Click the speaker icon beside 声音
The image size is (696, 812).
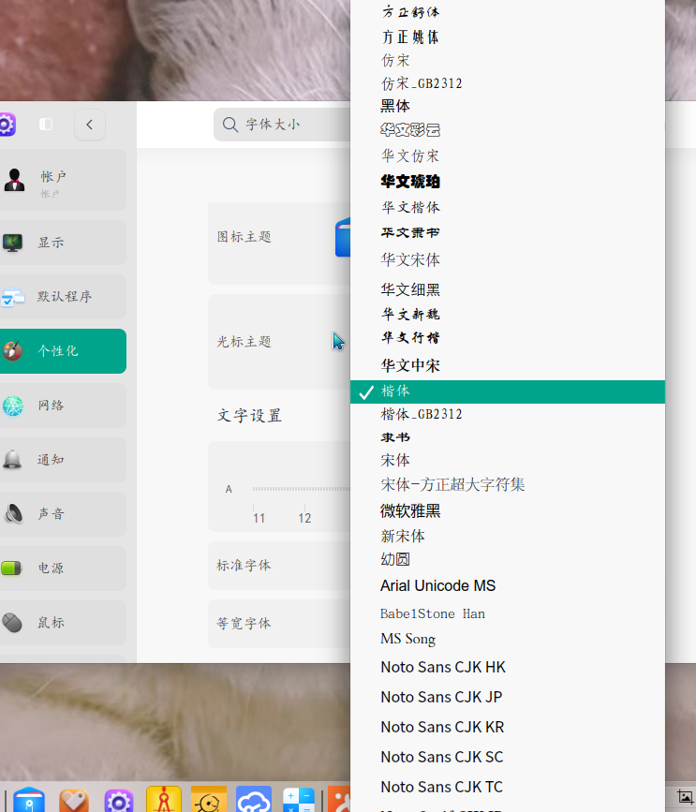13,514
